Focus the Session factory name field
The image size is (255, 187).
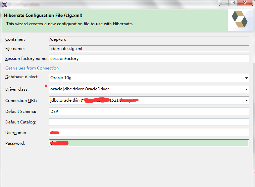click(x=149, y=59)
